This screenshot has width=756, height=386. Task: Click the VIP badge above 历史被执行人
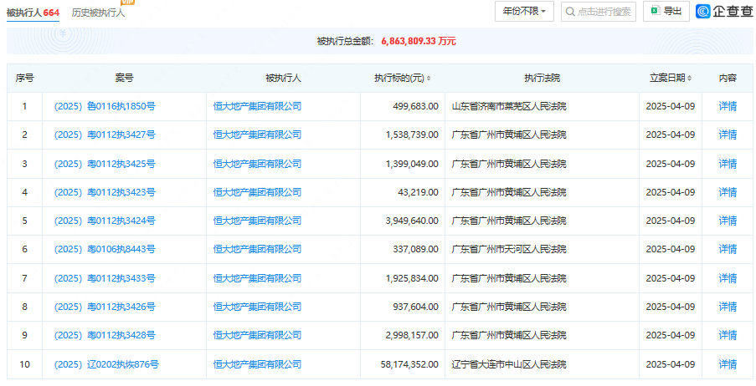click(129, 3)
